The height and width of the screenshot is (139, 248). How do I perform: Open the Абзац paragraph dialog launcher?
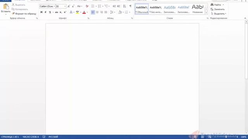click(x=132, y=18)
